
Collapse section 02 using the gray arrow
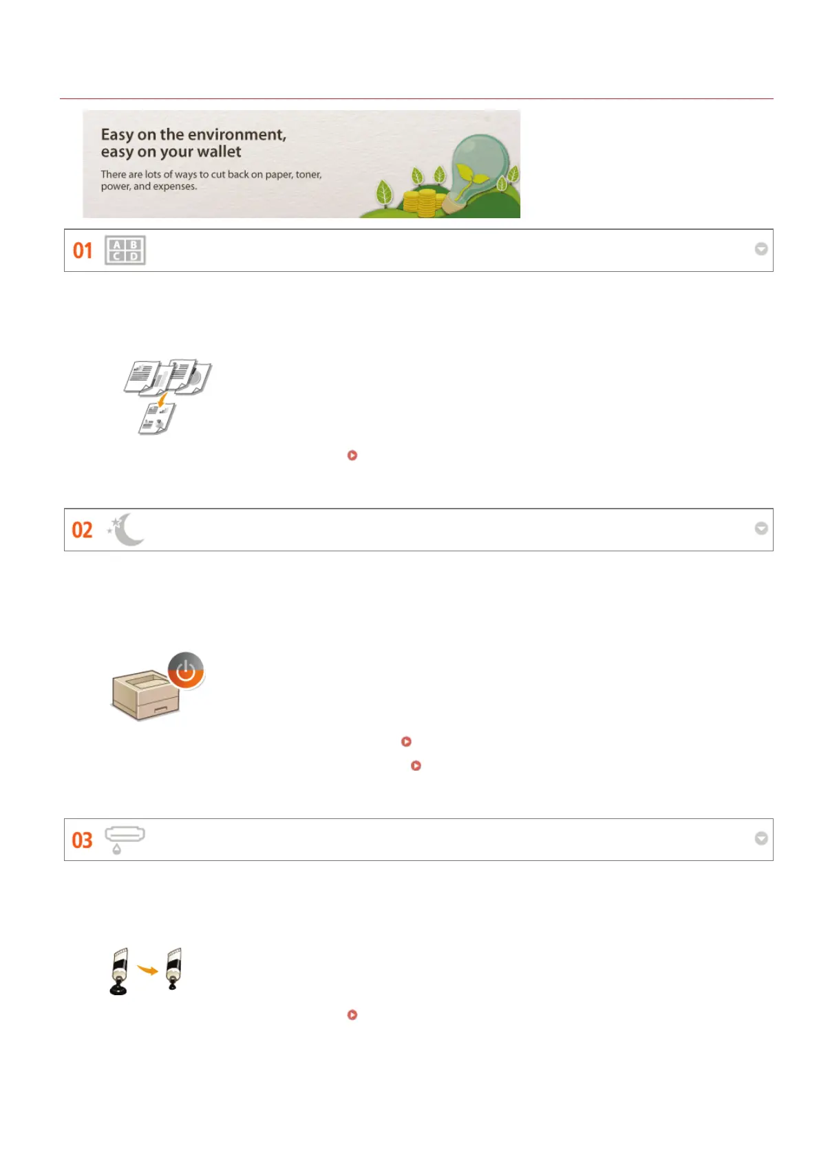[x=761, y=529]
